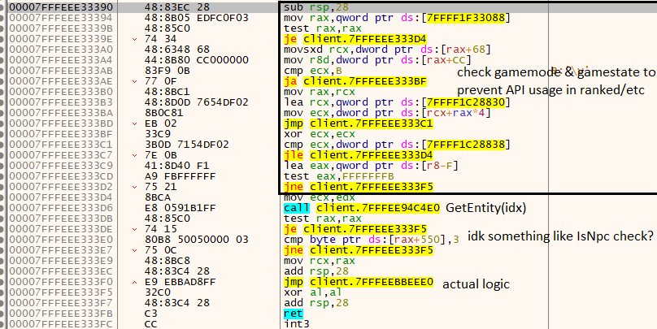Select bytes 'A9 FBFFFFFF'

point(181,176)
